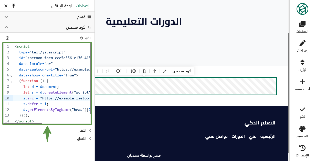Image resolution: width=315 pixels, height=161 pixels.
Task: Switch to the الإعدادات tab
Action: tap(83, 6)
